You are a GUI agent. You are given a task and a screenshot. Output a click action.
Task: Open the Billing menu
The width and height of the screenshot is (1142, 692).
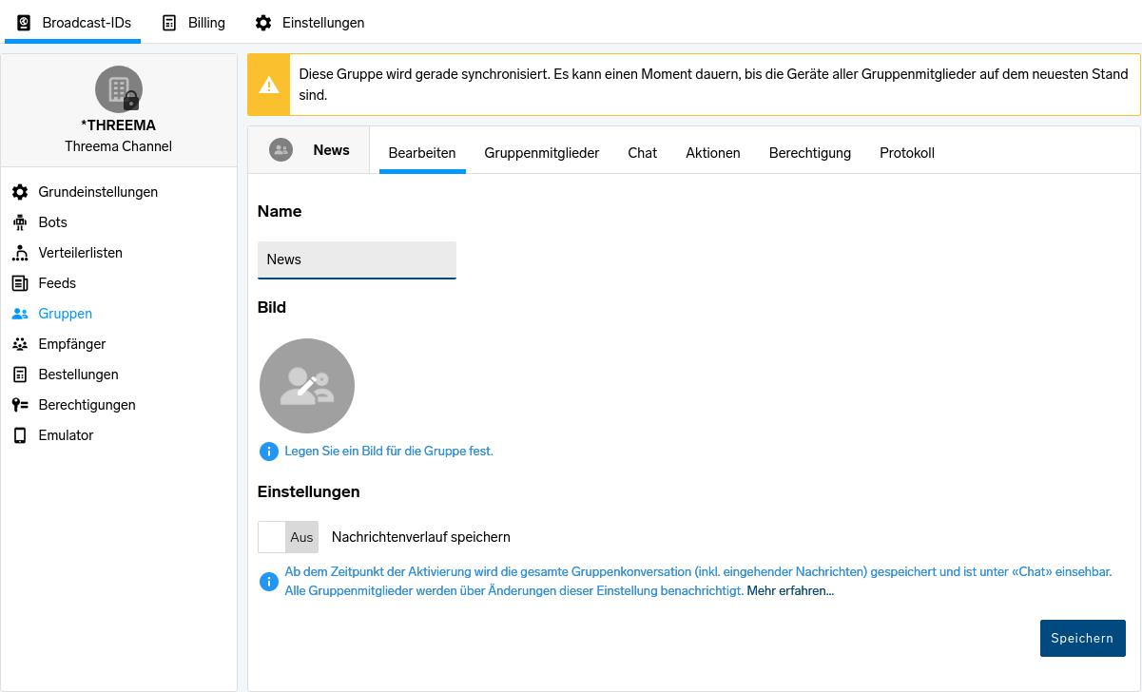[x=194, y=23]
